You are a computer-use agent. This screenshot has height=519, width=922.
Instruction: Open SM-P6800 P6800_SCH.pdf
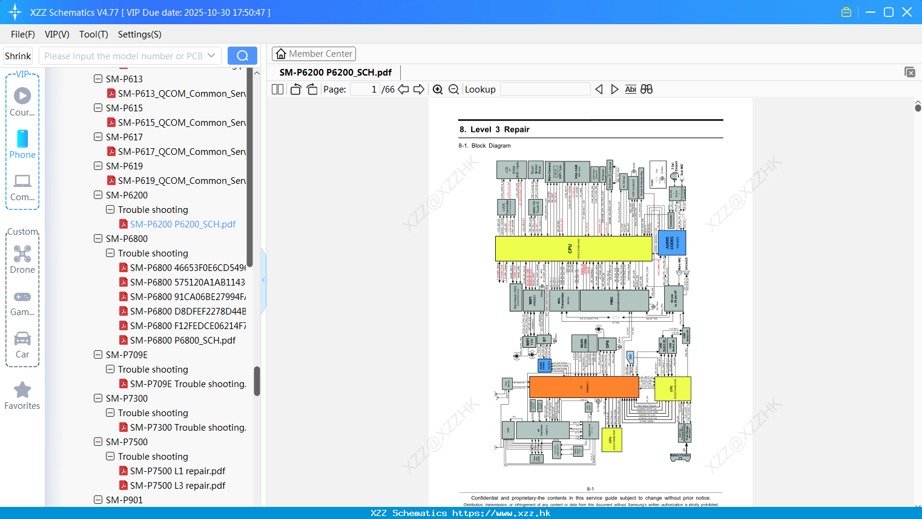[177, 340]
